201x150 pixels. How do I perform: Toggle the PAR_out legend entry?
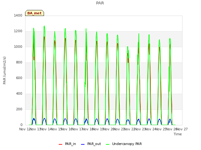(x=91, y=144)
